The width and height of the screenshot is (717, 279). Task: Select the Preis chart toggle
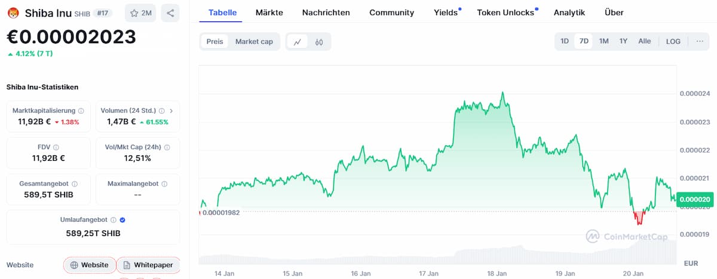pos(215,42)
